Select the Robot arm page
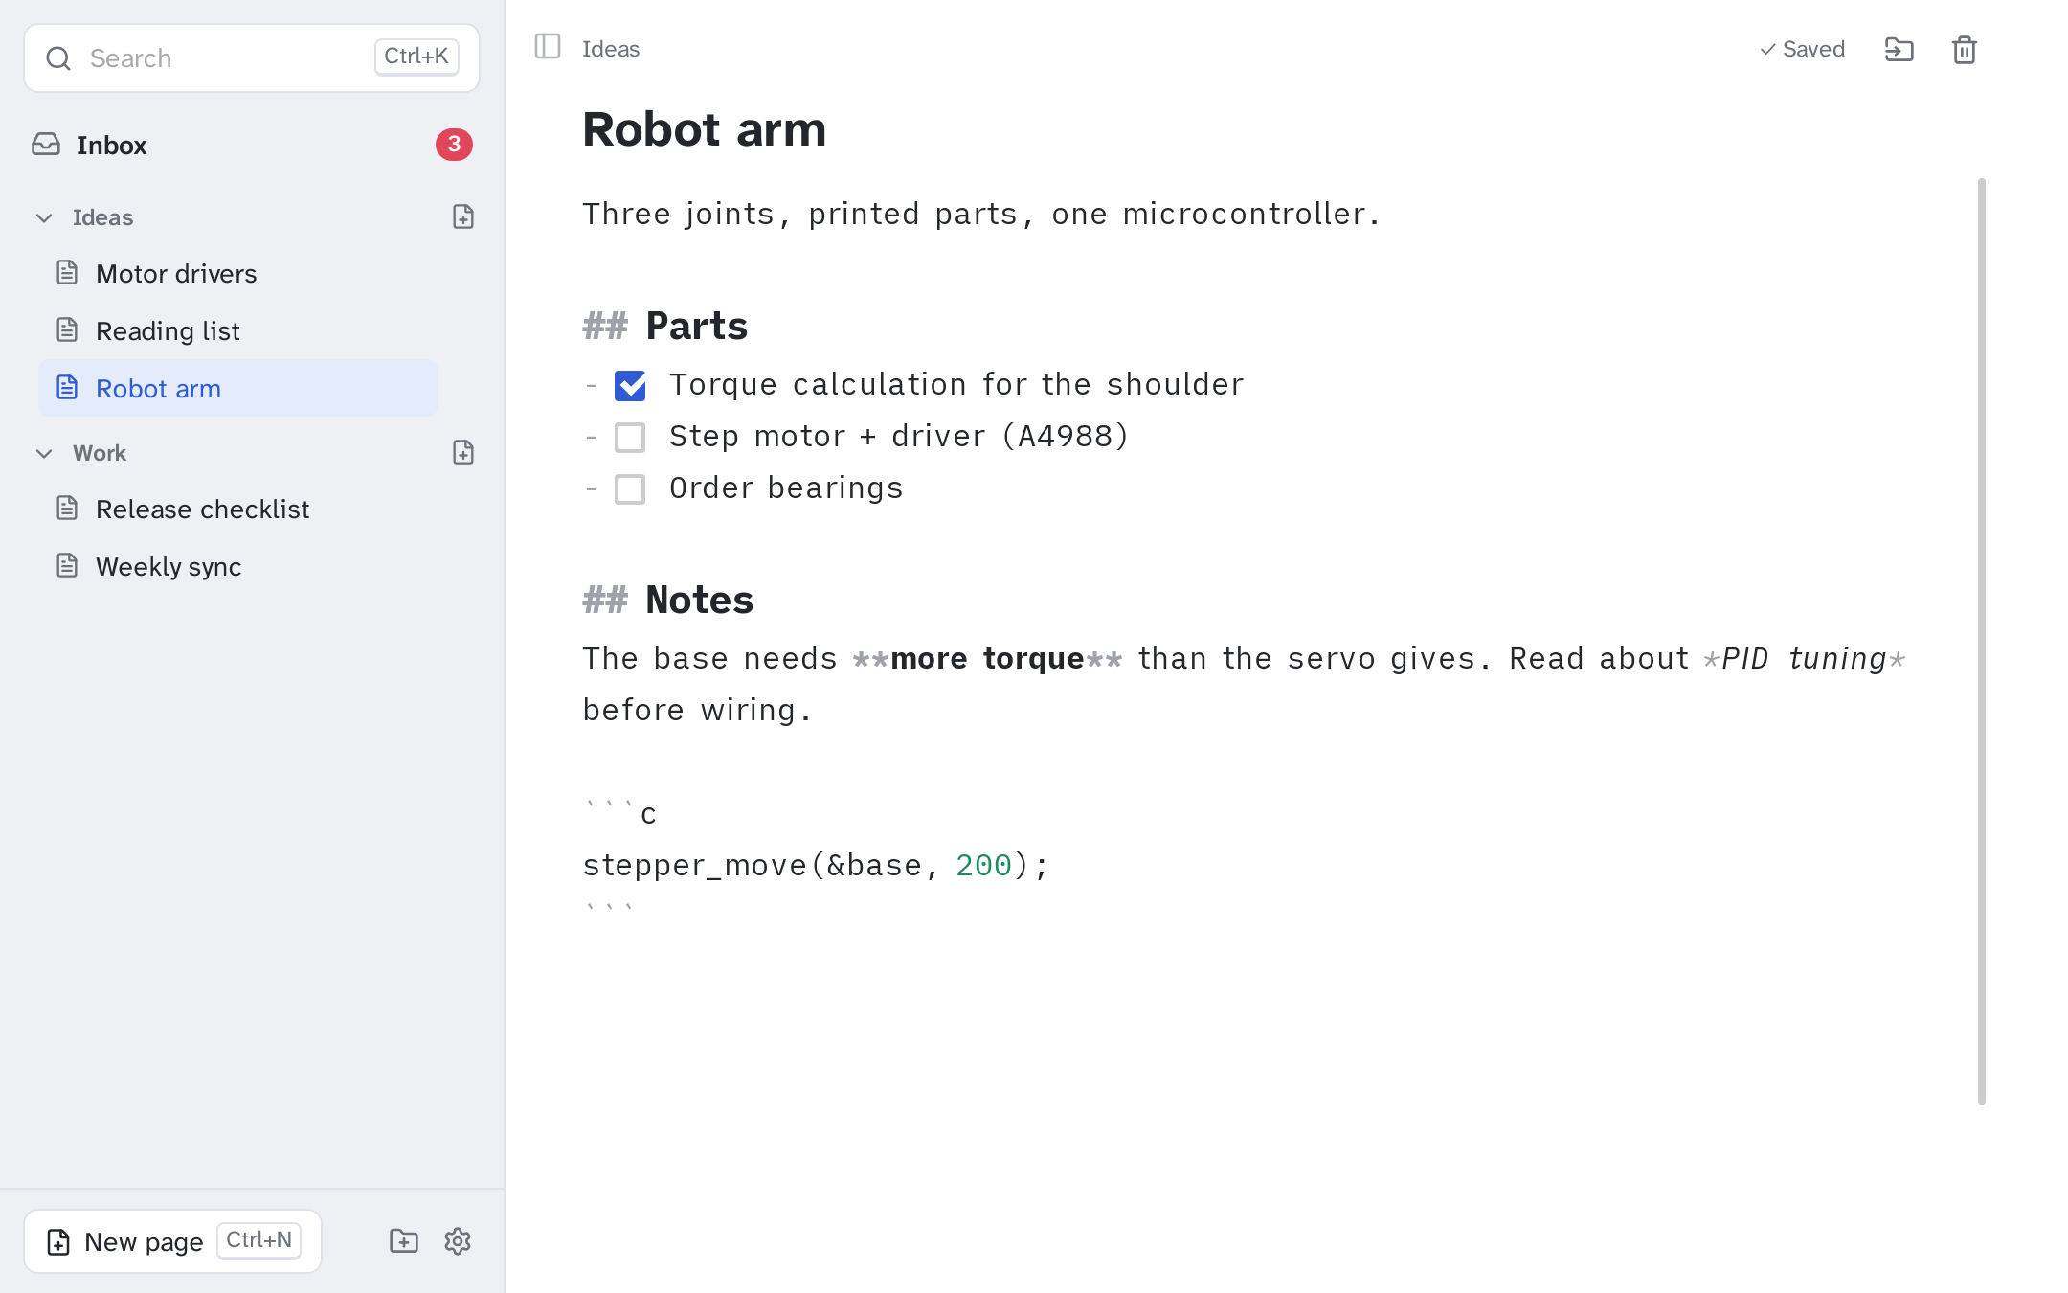The image size is (2068, 1293). [x=238, y=388]
